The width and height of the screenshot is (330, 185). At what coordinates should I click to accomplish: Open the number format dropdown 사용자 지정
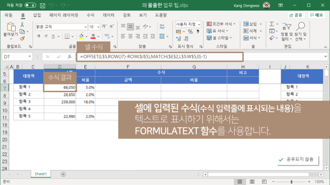(x=188, y=24)
